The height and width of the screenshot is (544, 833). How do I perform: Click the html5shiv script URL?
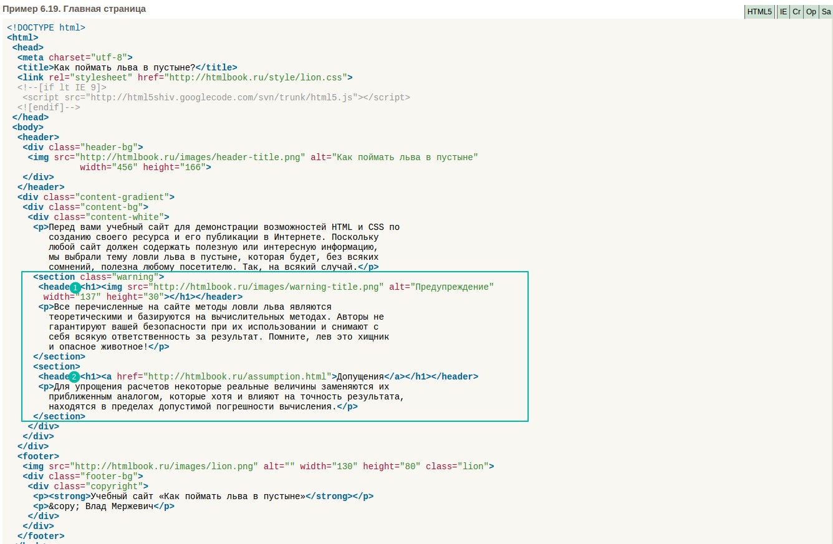tap(221, 97)
